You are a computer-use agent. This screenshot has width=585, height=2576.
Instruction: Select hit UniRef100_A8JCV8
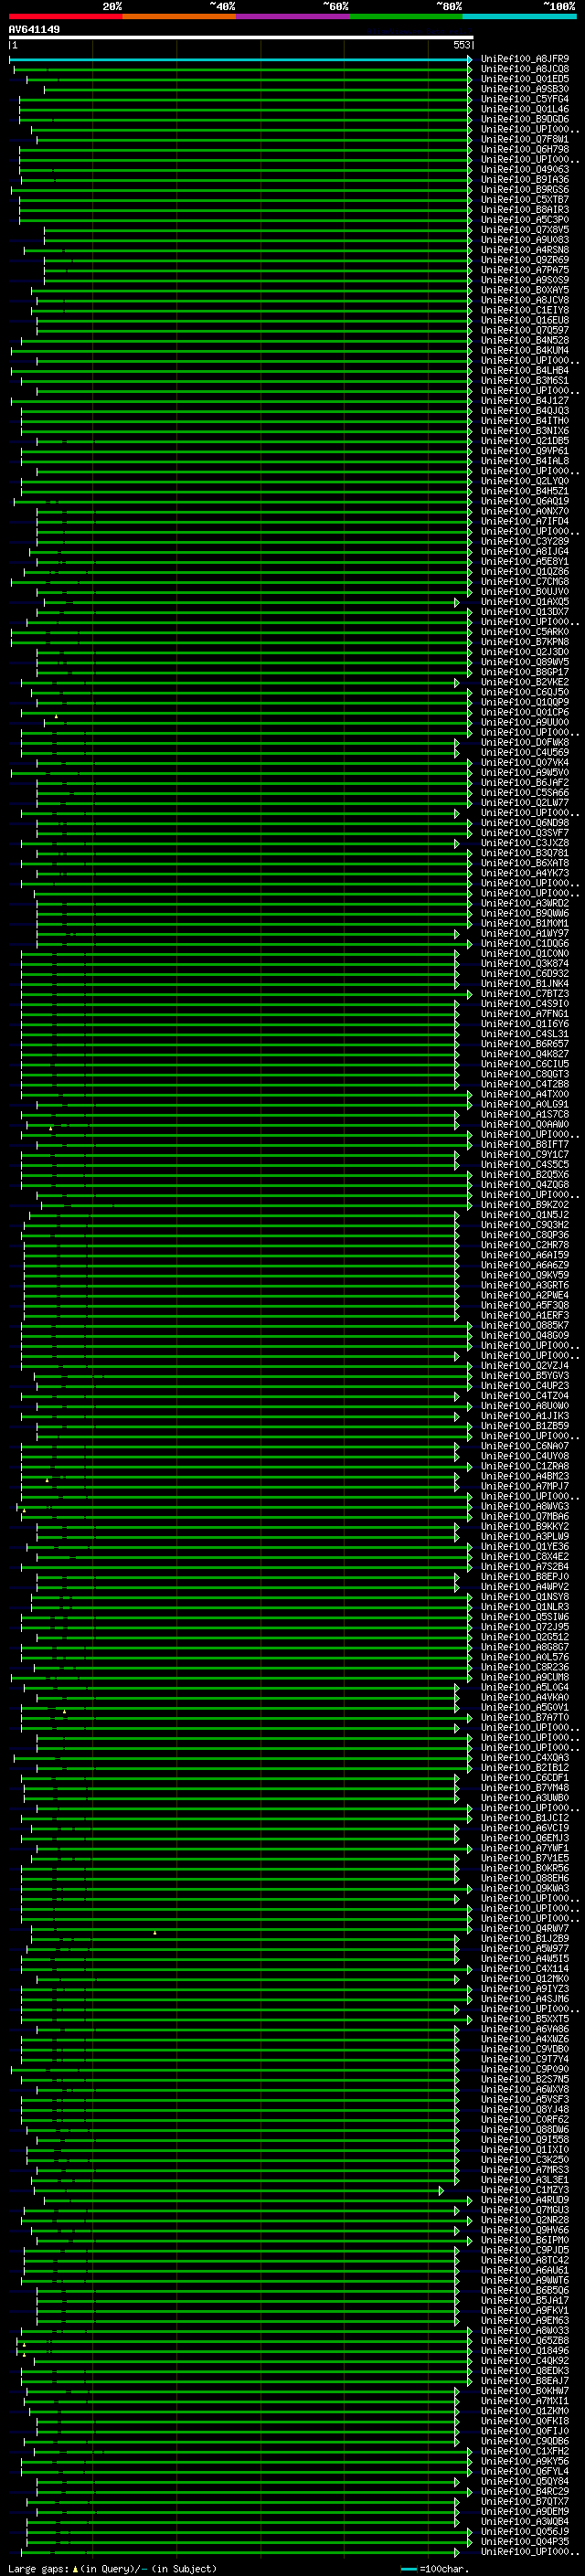click(524, 300)
